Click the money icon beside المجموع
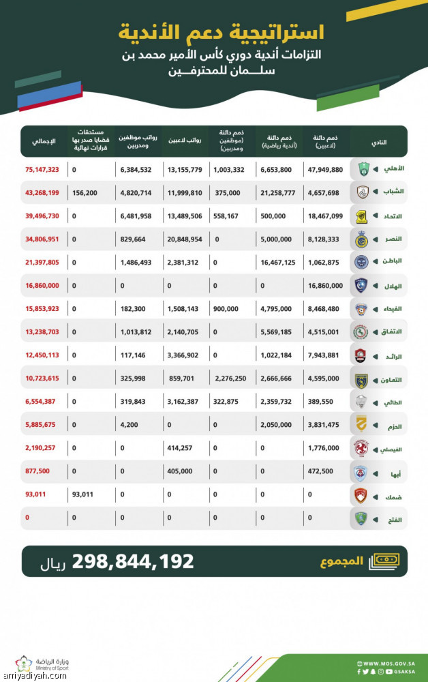428x682 pixels. (x=384, y=562)
